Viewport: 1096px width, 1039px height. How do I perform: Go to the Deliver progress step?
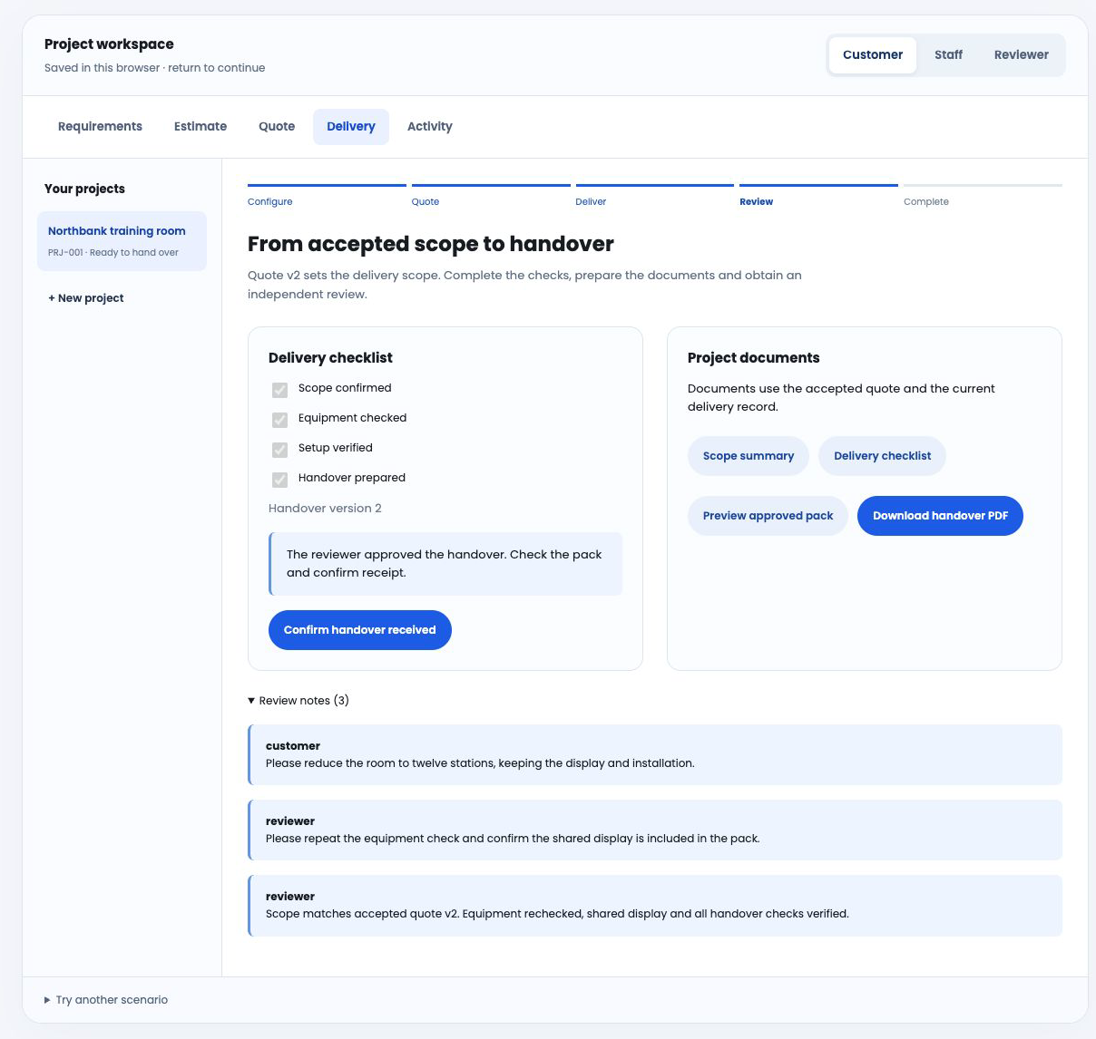(654, 196)
